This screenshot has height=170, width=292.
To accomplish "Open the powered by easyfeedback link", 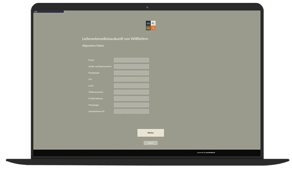I will (x=206, y=153).
